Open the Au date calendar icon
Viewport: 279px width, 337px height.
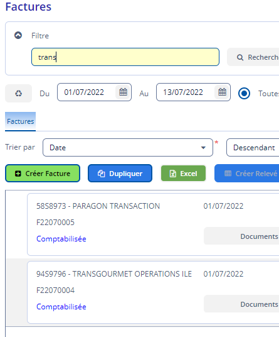point(222,92)
